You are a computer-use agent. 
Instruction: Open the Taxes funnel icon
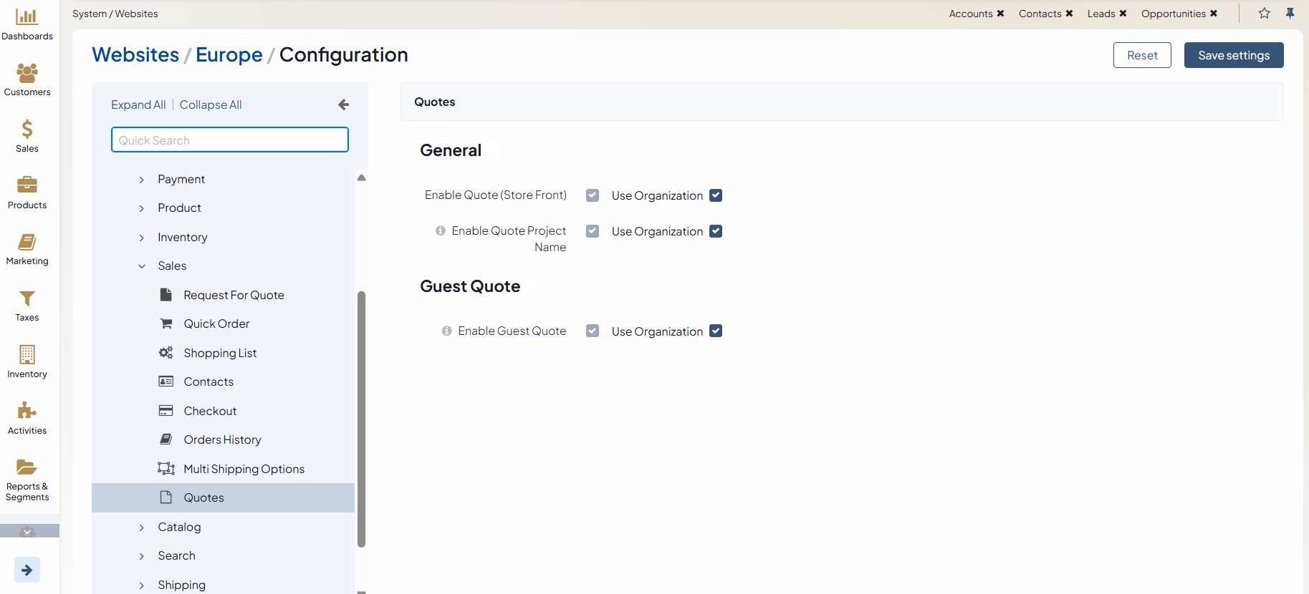pyautogui.click(x=27, y=298)
